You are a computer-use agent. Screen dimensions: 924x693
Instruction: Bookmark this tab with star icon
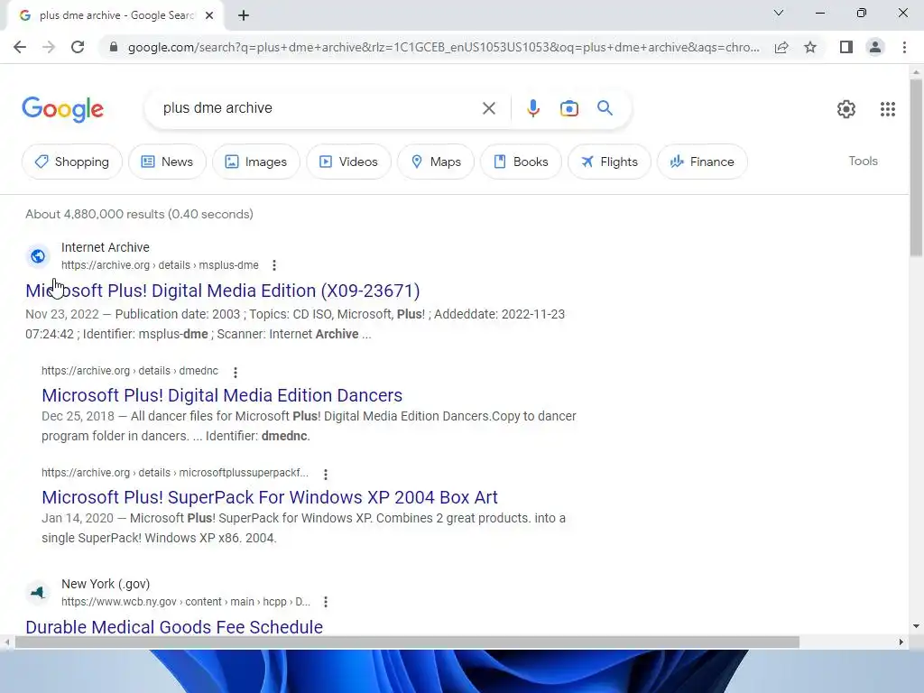pos(810,47)
